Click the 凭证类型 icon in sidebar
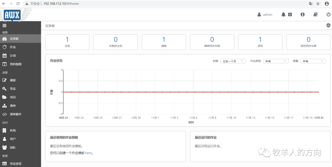The image size is (332, 167). point(4,163)
